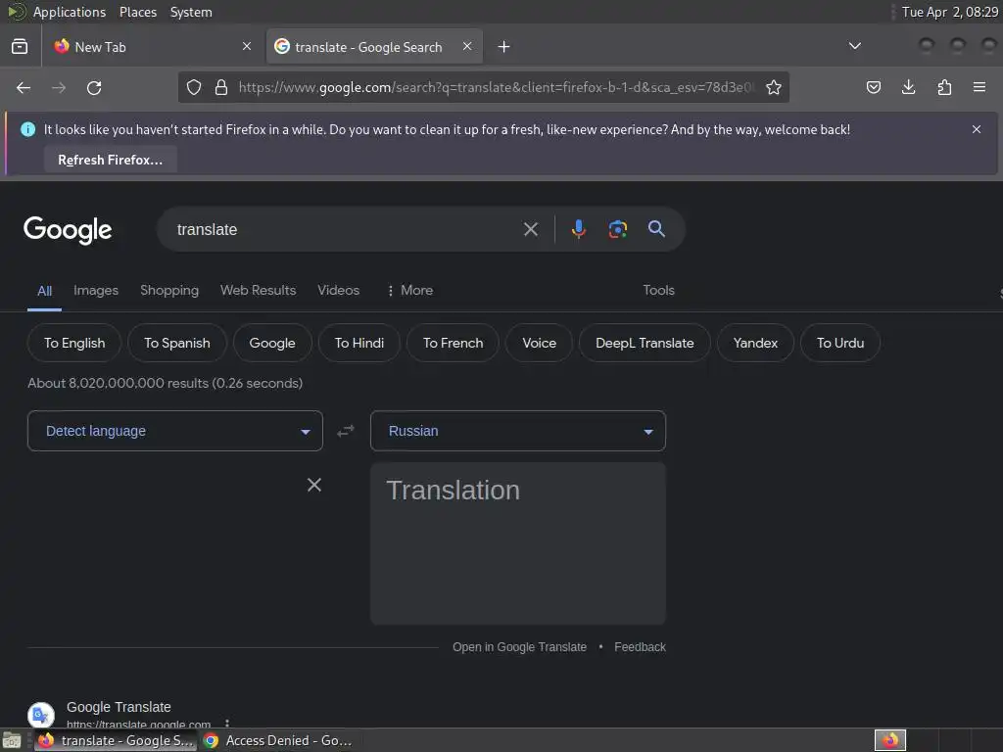Image resolution: width=1003 pixels, height=752 pixels.
Task: Open the Places system menu
Action: (x=138, y=12)
